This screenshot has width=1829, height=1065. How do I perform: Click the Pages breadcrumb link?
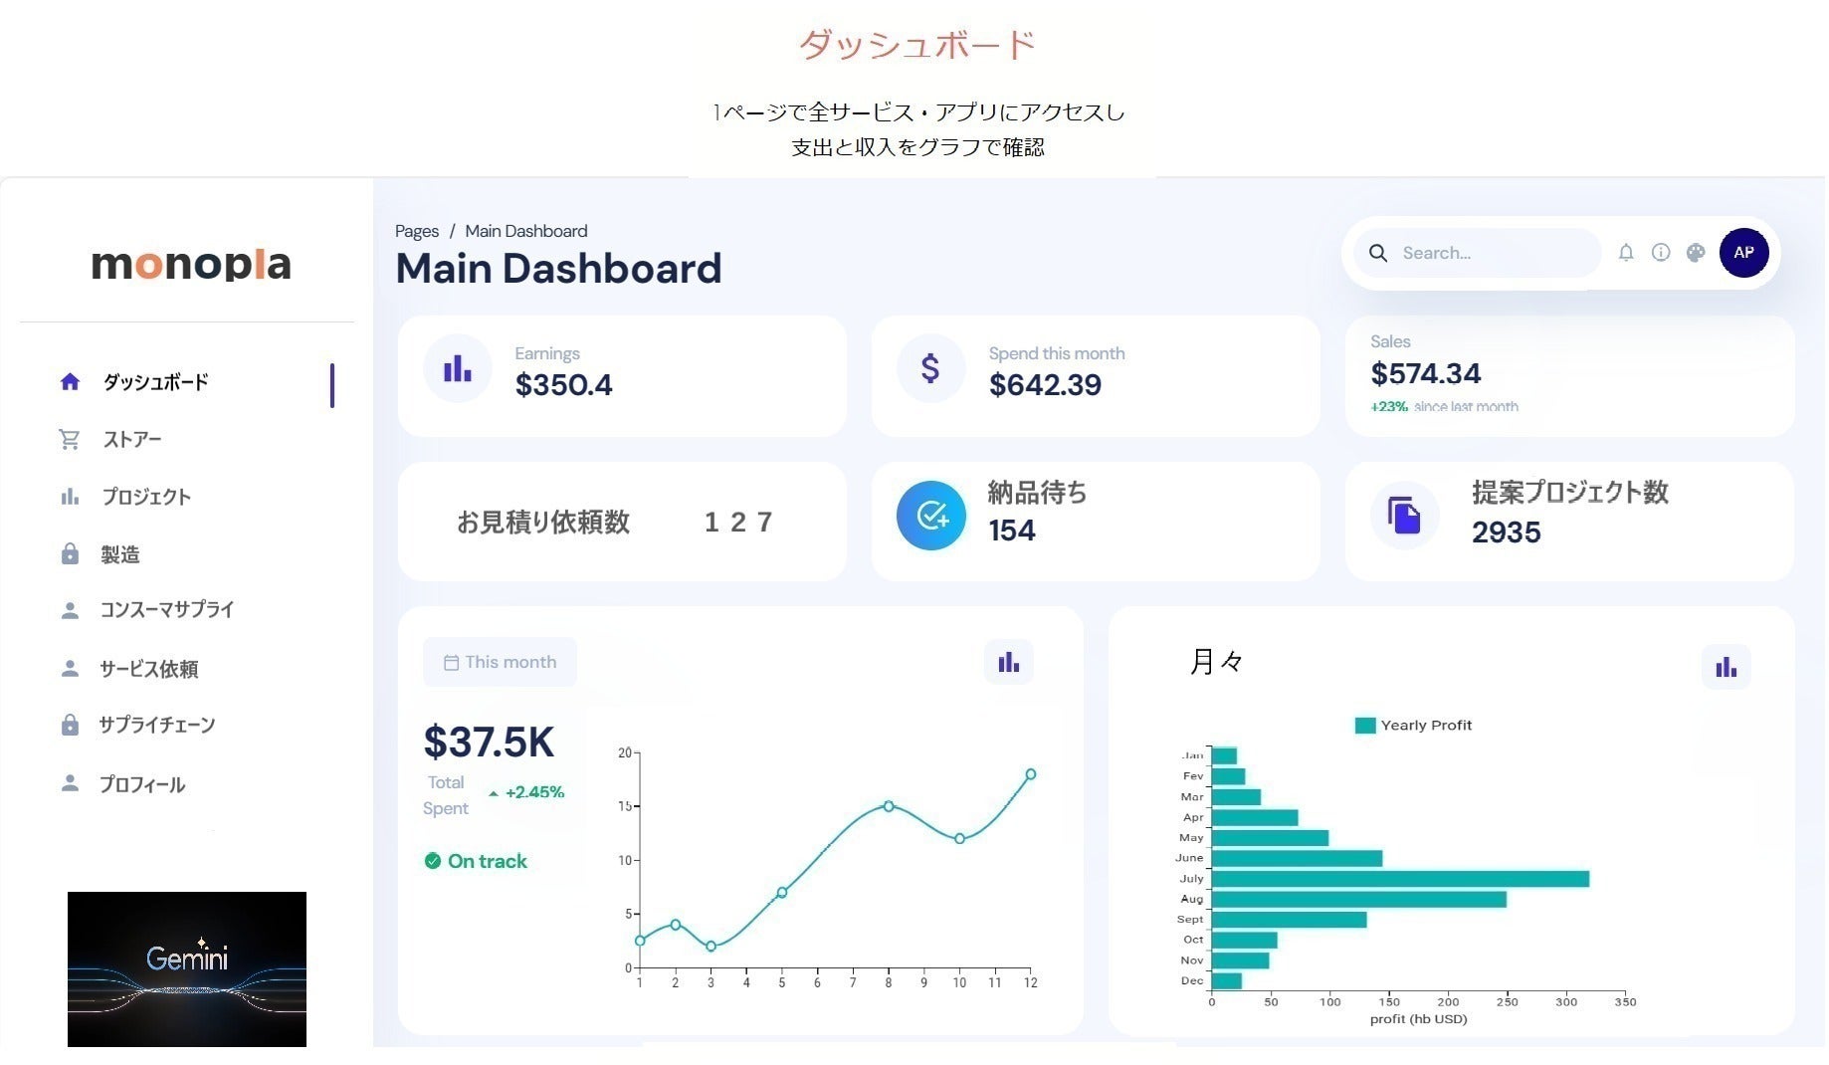416,231
